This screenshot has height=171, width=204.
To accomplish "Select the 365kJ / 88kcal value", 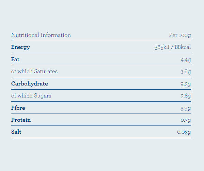I will [173, 47].
